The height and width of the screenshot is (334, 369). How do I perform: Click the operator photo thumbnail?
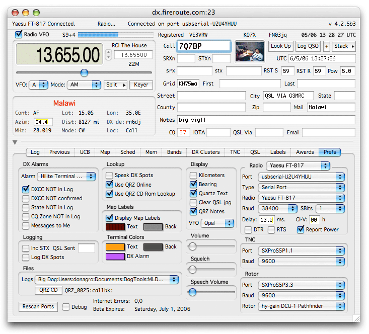[250, 51]
